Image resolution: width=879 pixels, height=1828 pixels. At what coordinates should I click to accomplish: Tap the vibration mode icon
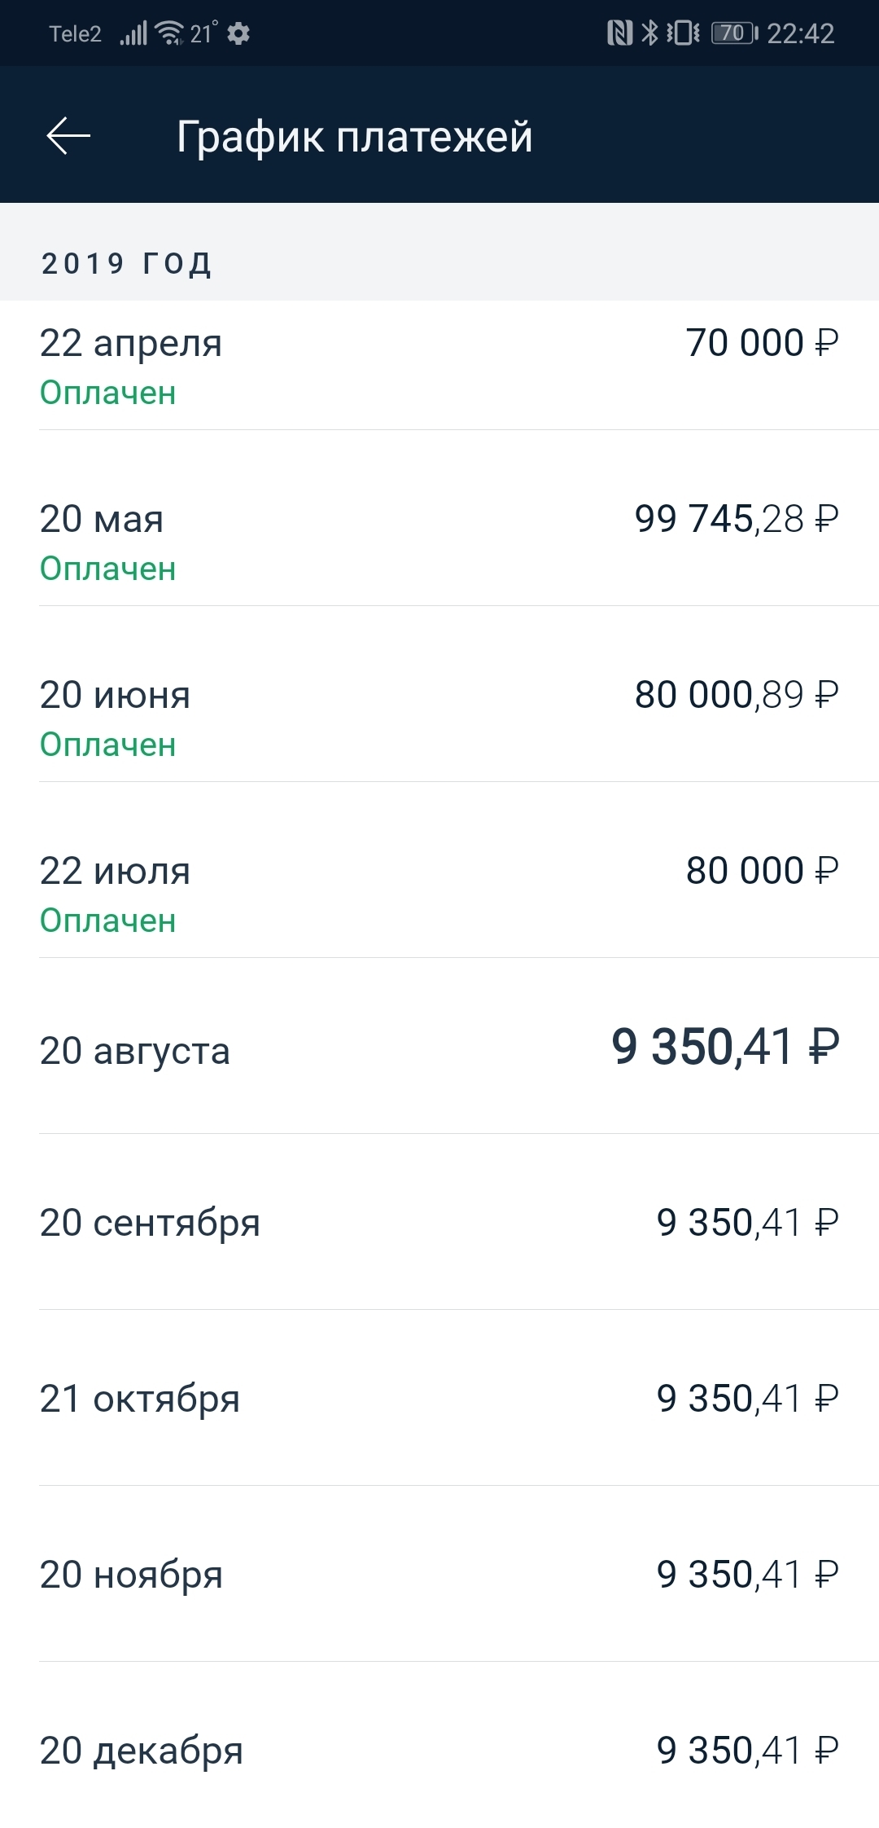pyautogui.click(x=683, y=33)
